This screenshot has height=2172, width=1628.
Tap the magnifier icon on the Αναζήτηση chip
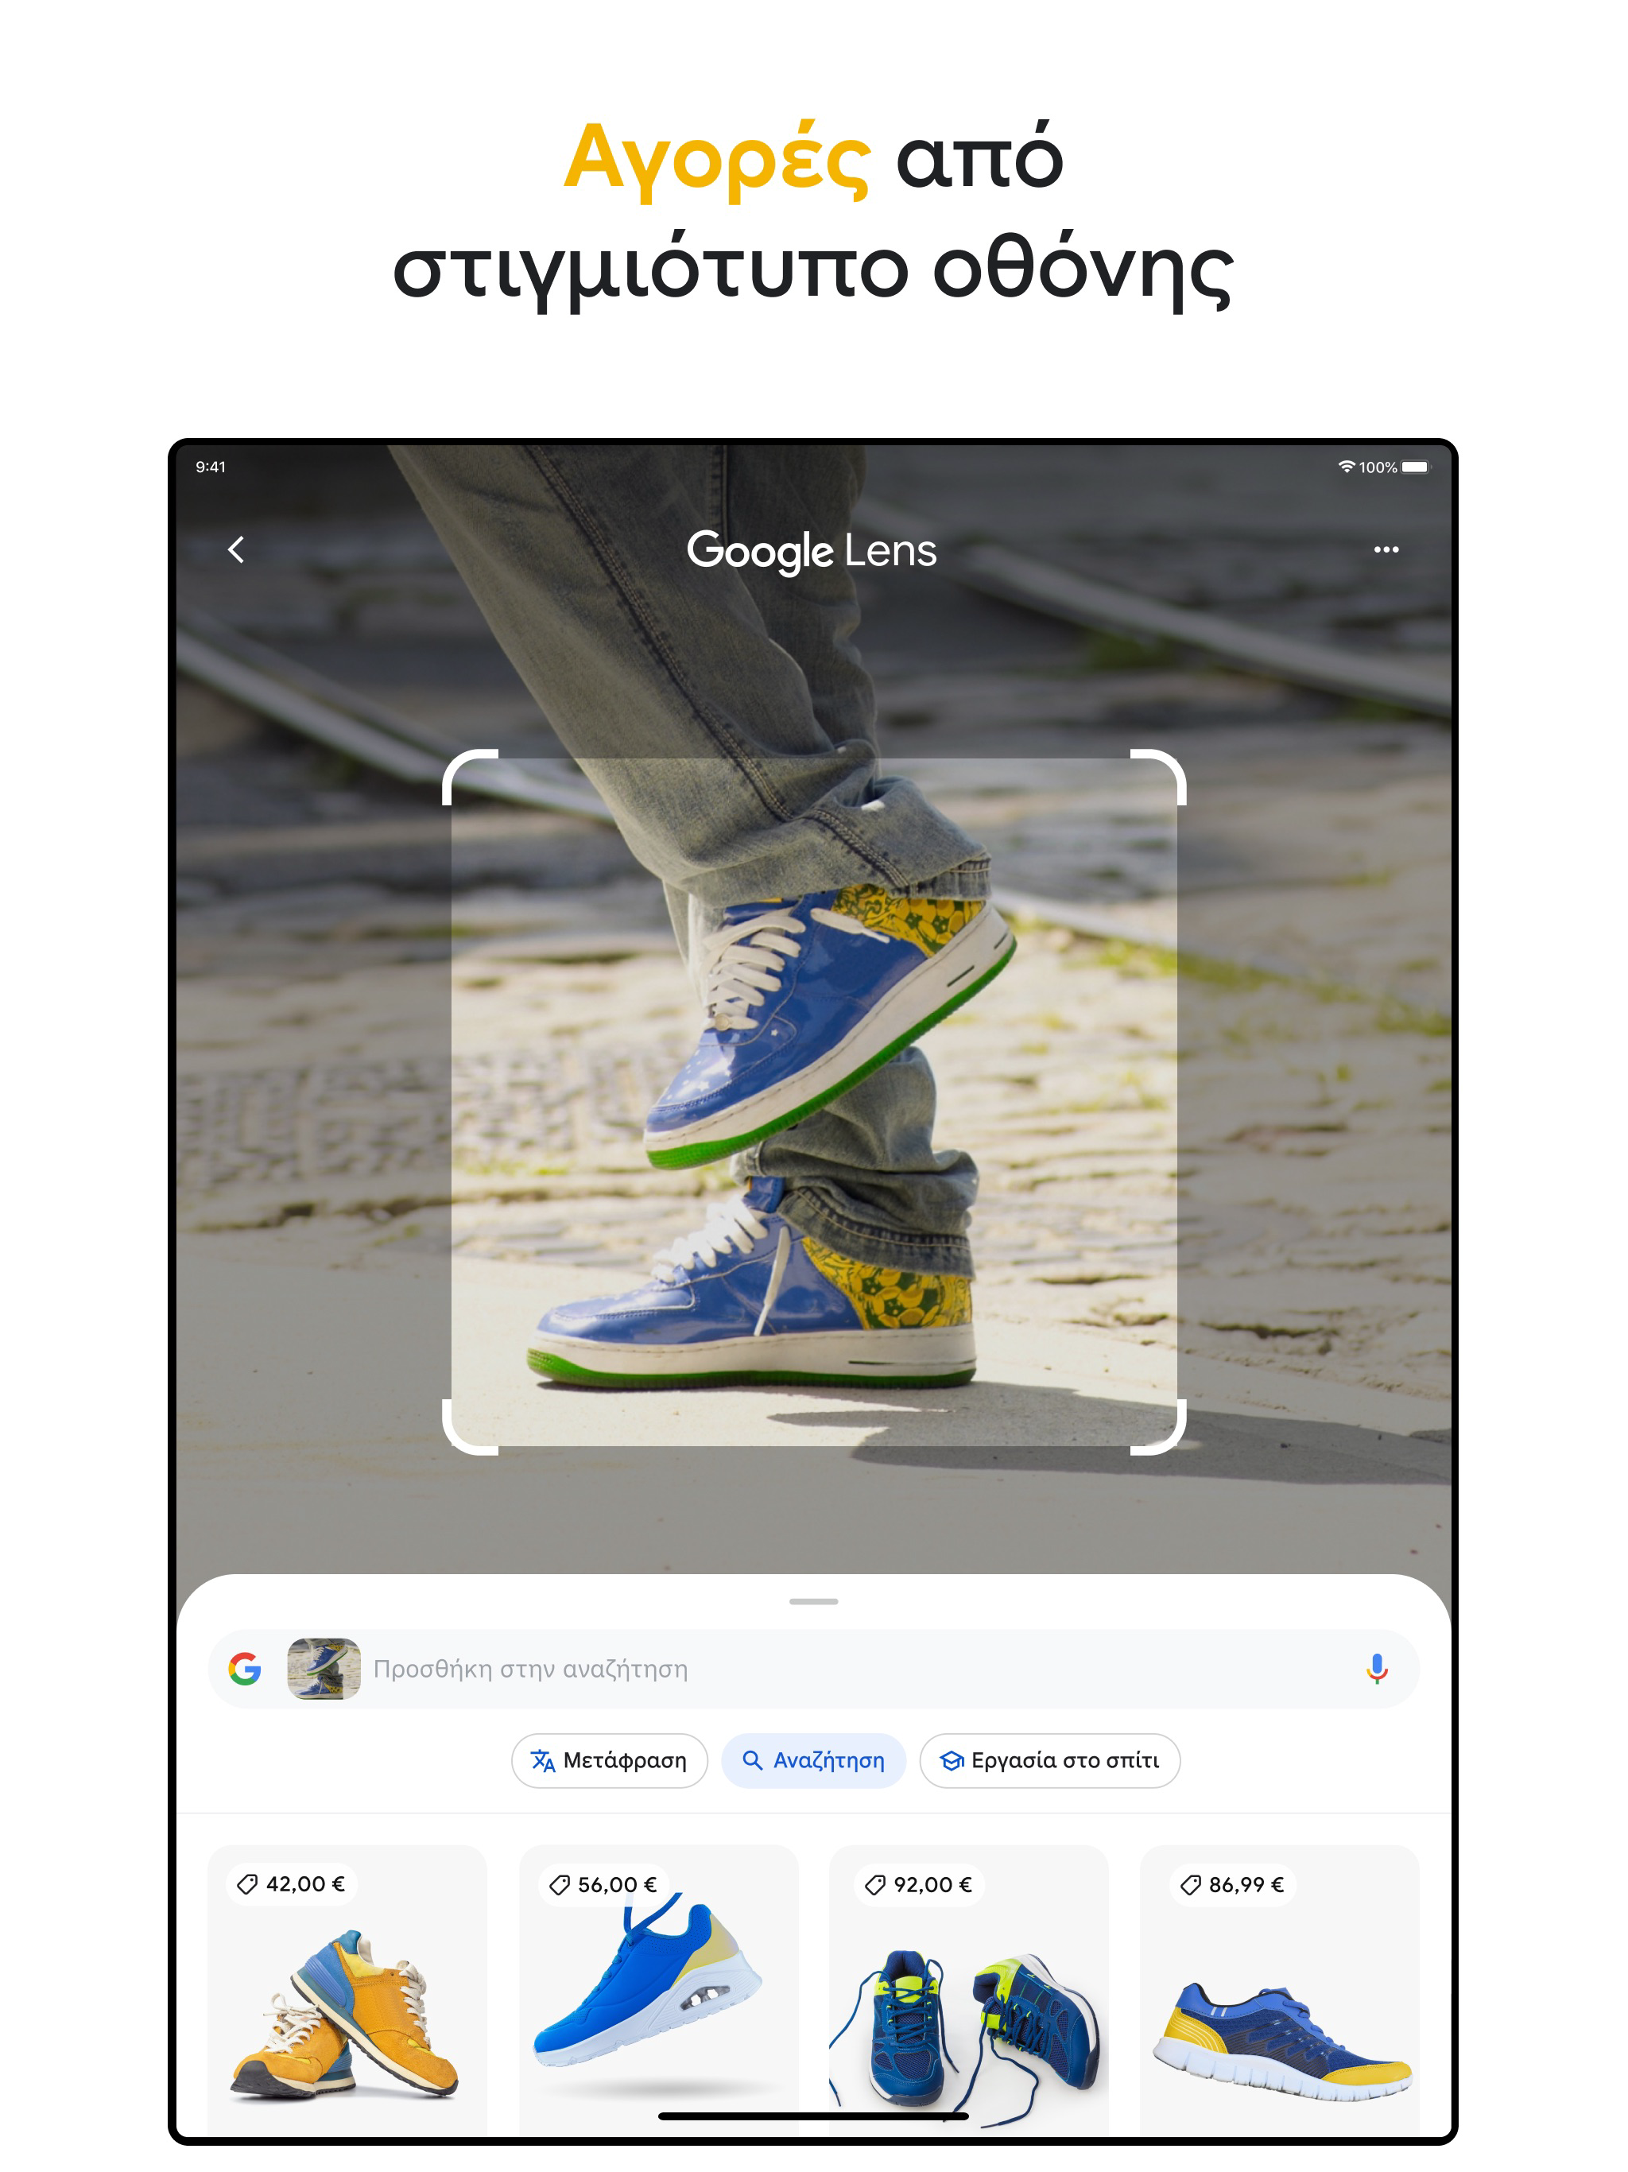pyautogui.click(x=752, y=1761)
